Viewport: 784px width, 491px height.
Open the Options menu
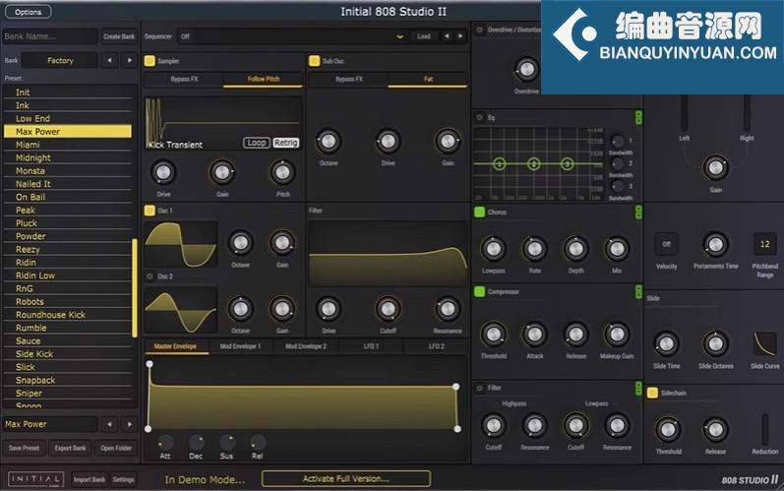pos(28,12)
